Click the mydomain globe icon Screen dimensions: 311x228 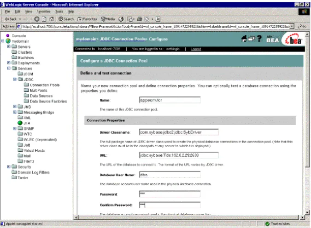pos(8,41)
